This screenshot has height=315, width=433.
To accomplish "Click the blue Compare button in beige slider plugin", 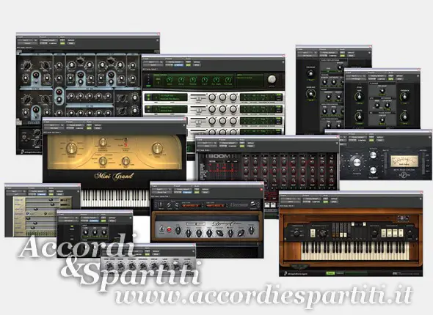I will point(41,194).
